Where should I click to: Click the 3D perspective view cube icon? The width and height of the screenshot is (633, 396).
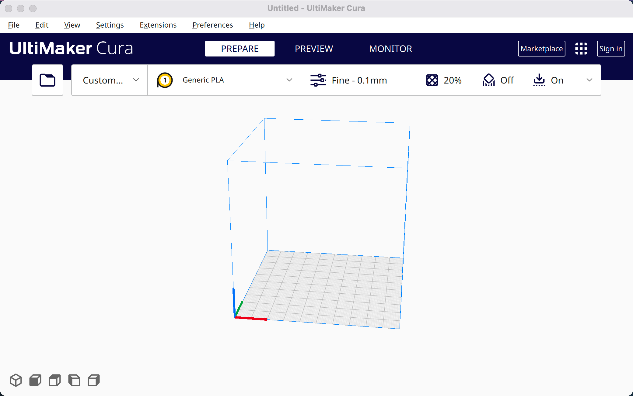pyautogui.click(x=16, y=380)
